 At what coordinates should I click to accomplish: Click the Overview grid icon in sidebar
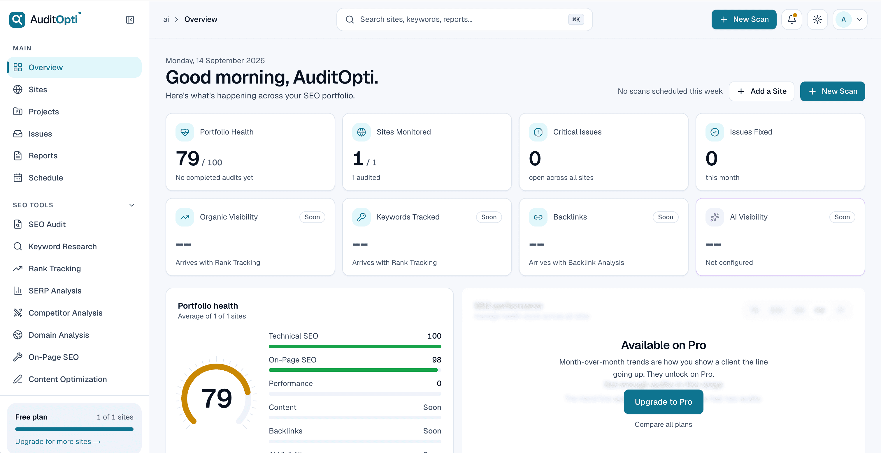point(18,67)
